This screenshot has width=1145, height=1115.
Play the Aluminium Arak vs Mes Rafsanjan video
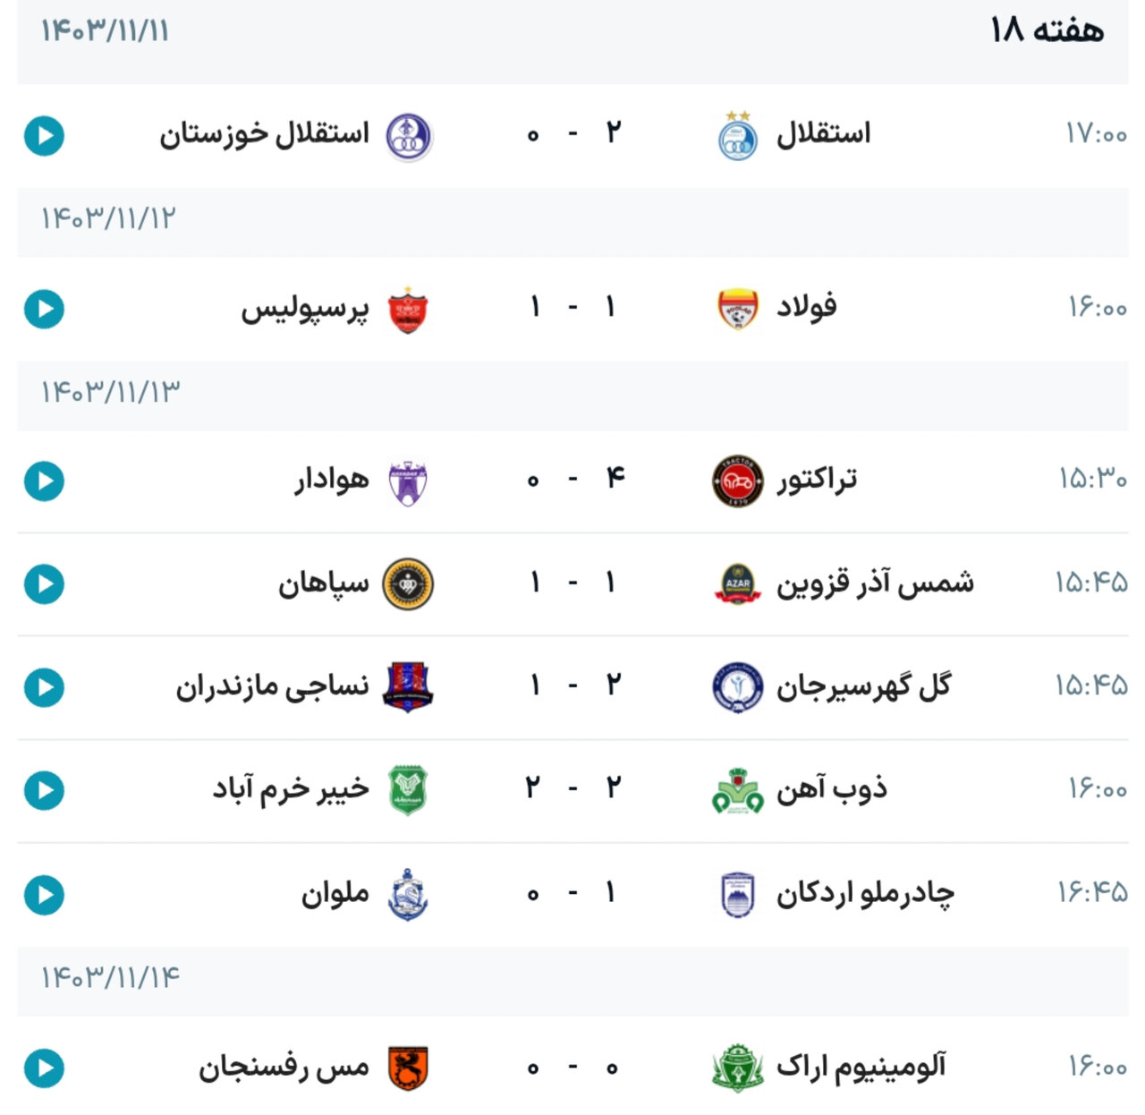[x=44, y=1068]
